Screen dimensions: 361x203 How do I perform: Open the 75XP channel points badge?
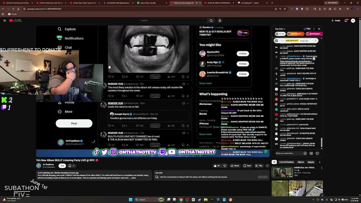307,29
